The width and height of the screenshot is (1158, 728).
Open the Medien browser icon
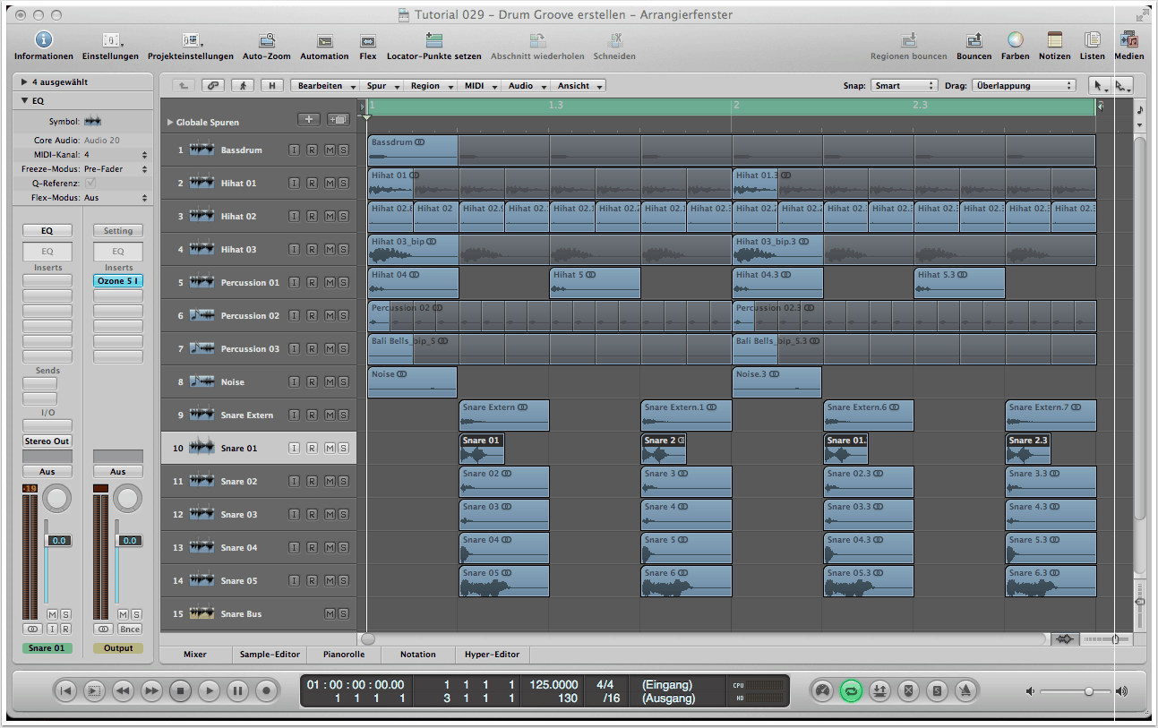(x=1128, y=40)
